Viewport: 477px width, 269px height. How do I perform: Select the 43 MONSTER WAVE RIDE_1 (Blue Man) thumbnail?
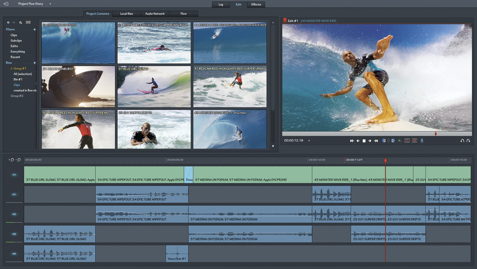point(230,129)
